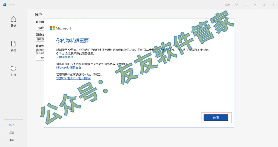Click 登录 in the title bar

coord(227,5)
